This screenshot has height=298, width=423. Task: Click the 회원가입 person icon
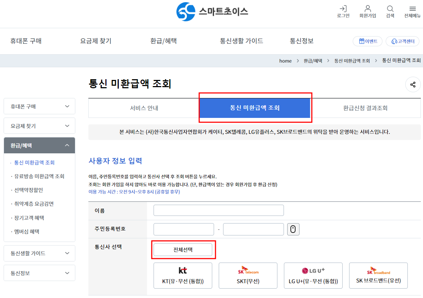point(367,9)
